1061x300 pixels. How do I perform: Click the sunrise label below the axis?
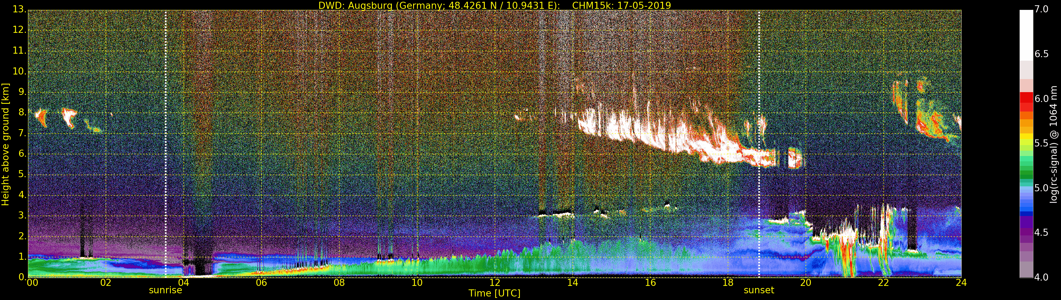coord(165,290)
